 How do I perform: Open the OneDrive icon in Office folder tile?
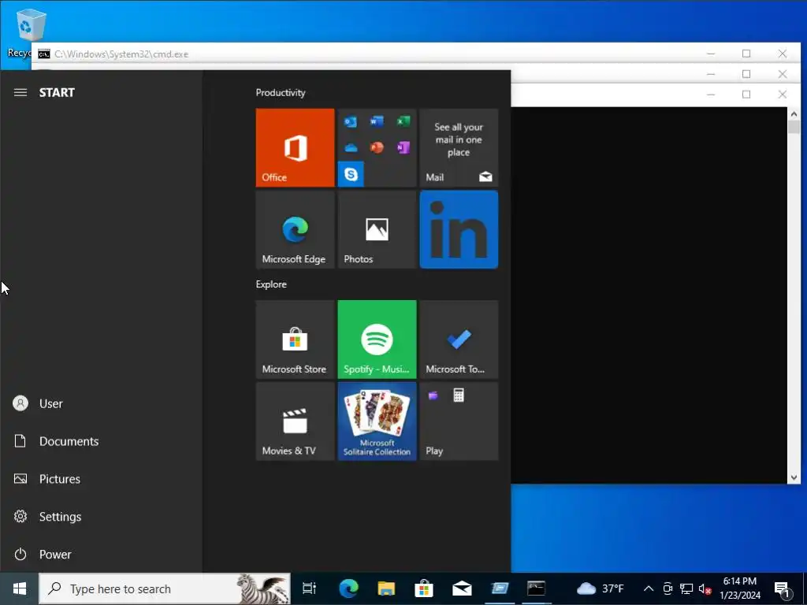(x=351, y=148)
